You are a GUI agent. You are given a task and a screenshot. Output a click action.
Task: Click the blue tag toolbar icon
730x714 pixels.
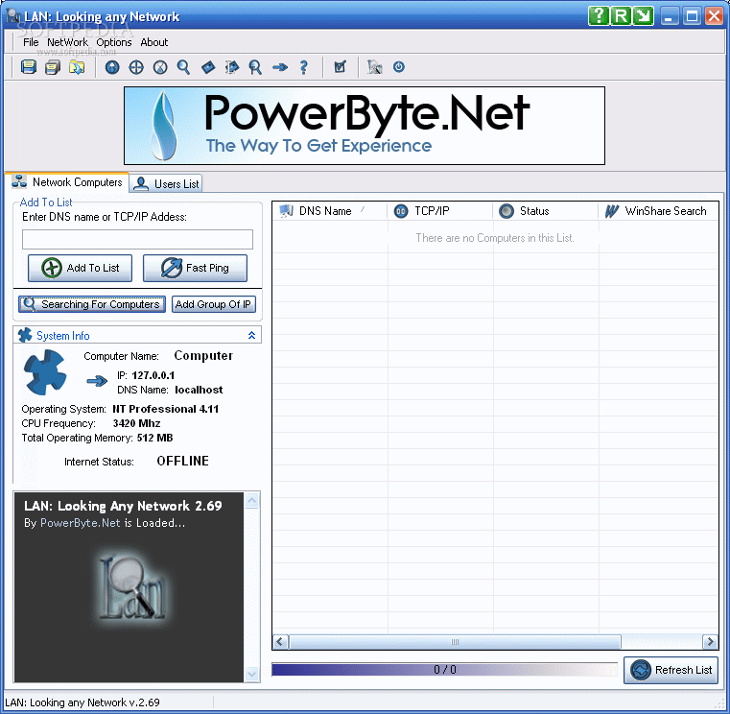(208, 67)
